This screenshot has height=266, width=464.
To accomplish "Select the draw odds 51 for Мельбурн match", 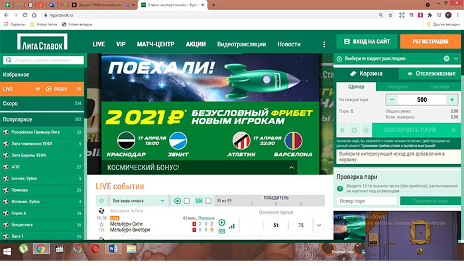I will click(x=276, y=225).
